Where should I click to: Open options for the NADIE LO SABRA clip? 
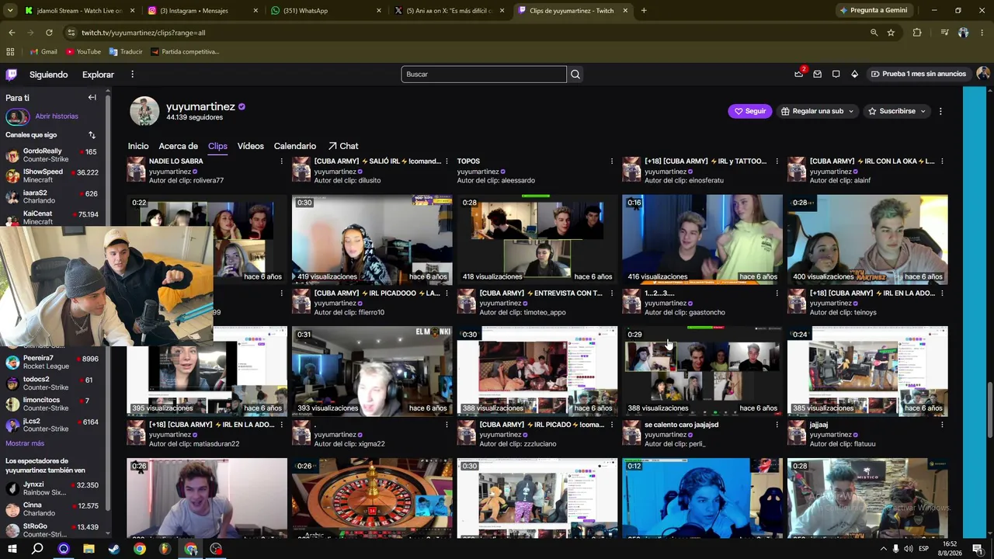tap(281, 161)
